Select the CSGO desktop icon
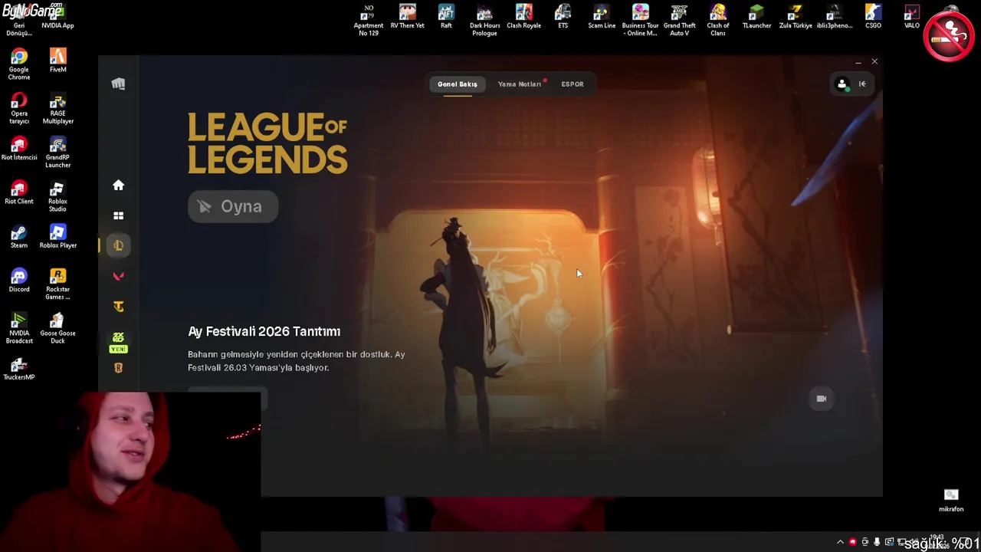Screen dimensions: 981x552 (873, 17)
